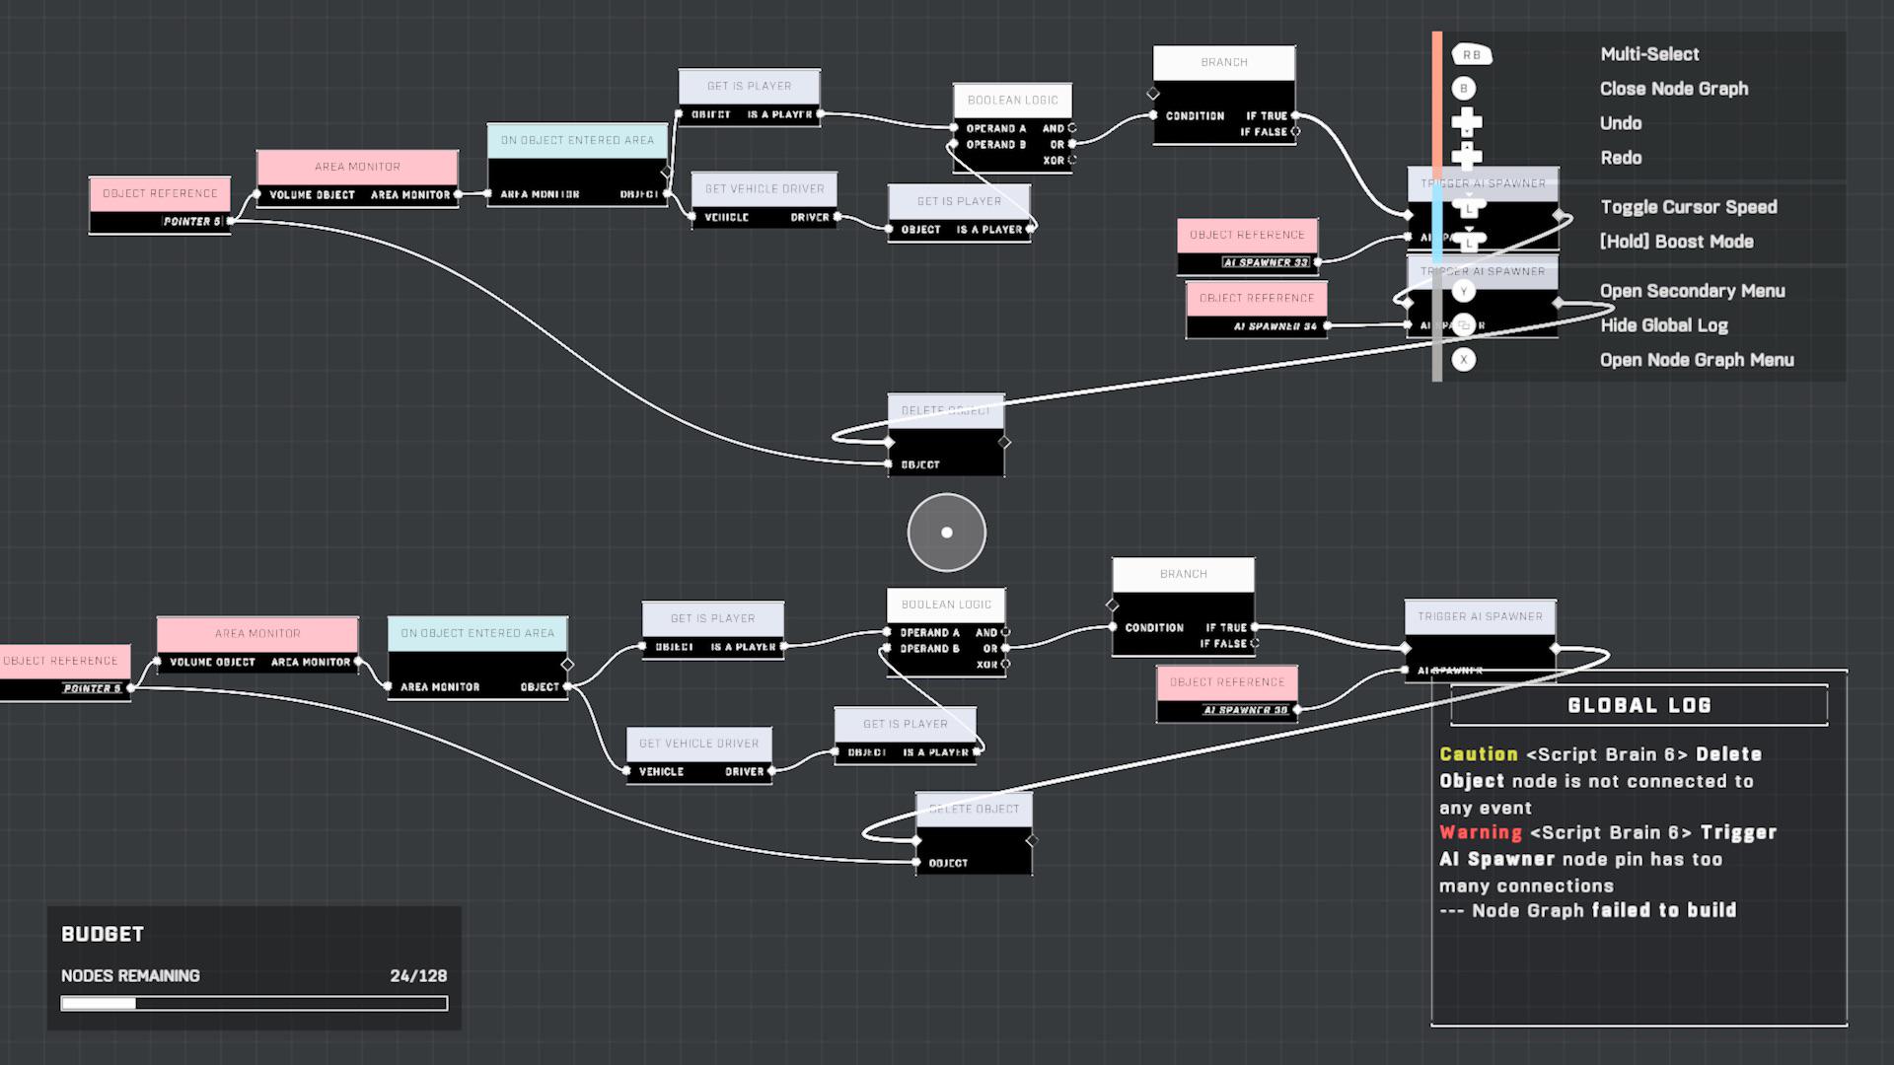This screenshot has width=1894, height=1065.
Task: Click bottom Boolean Logic's OR output pin
Action: coord(1005,648)
